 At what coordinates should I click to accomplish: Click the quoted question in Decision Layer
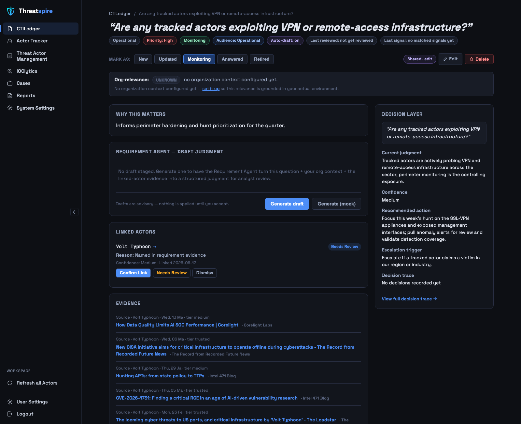click(x=434, y=133)
